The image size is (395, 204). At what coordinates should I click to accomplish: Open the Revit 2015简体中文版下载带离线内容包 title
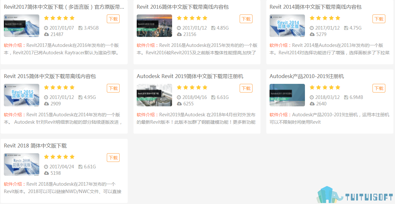(x=50, y=76)
